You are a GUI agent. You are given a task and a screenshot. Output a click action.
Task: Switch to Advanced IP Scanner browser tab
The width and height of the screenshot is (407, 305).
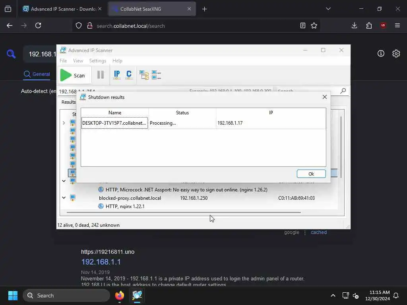pos(62,9)
